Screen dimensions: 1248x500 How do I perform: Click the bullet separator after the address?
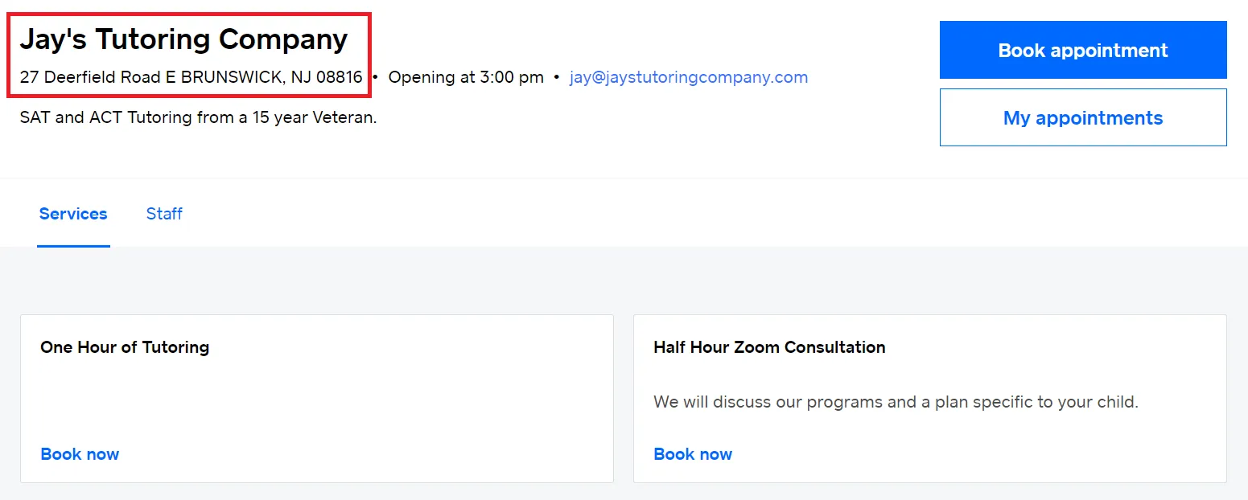pos(376,78)
